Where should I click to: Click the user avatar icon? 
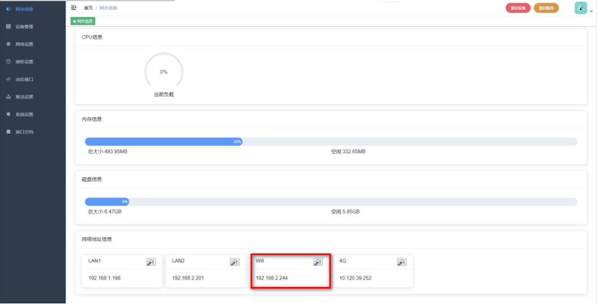coord(580,8)
